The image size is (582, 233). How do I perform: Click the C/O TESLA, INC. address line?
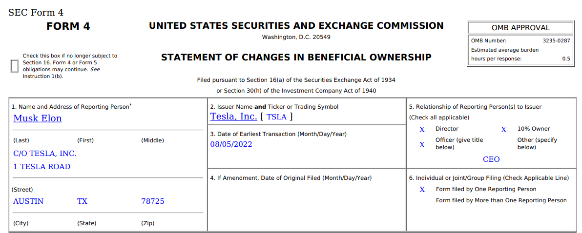click(x=45, y=154)
